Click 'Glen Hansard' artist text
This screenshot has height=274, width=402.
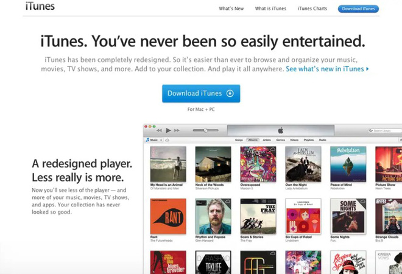click(x=204, y=241)
